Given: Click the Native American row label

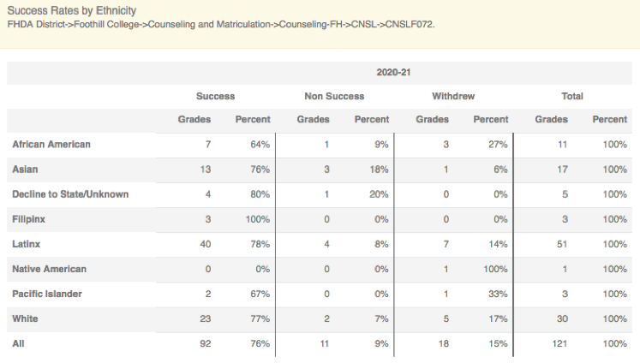Looking at the screenshot, I should tap(49, 269).
